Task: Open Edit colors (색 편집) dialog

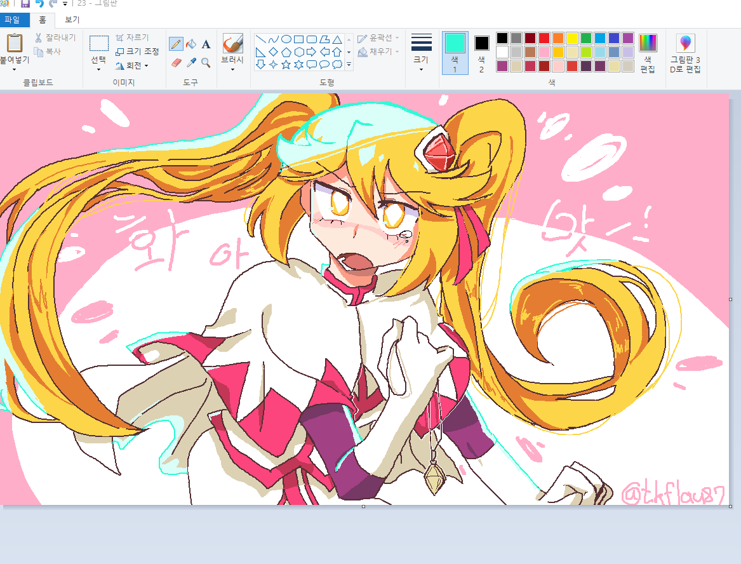Action: [648, 53]
